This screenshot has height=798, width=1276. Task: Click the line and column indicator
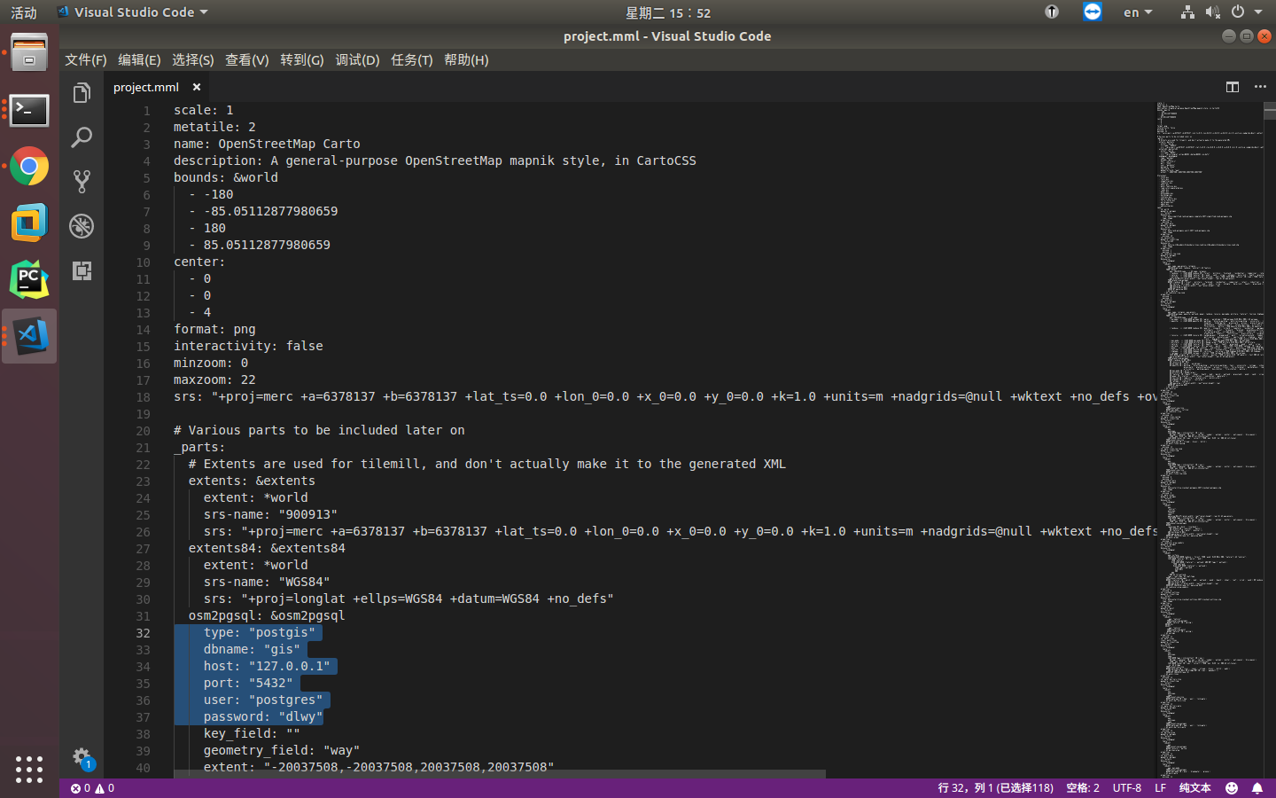click(995, 788)
